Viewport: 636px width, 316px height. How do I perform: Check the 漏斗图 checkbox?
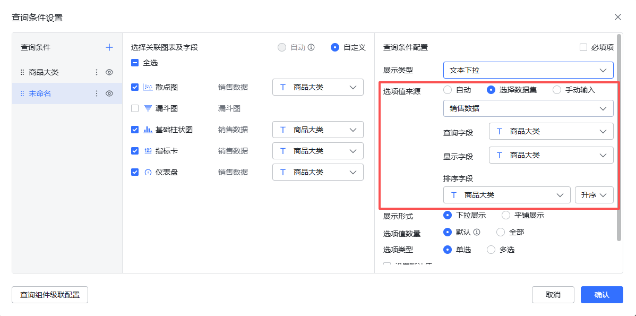pos(135,108)
